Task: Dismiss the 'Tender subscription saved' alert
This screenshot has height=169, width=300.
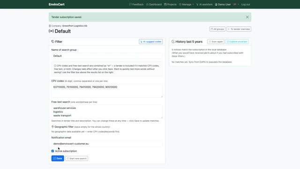Action: pyautogui.click(x=247, y=17)
